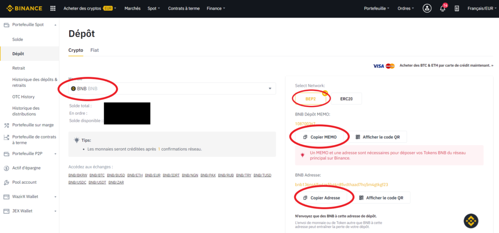
Task: Click the lightbulb Tips icon
Action: [77, 140]
